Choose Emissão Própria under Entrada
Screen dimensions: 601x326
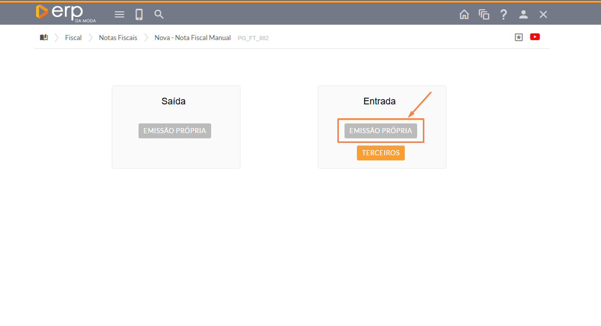381,131
